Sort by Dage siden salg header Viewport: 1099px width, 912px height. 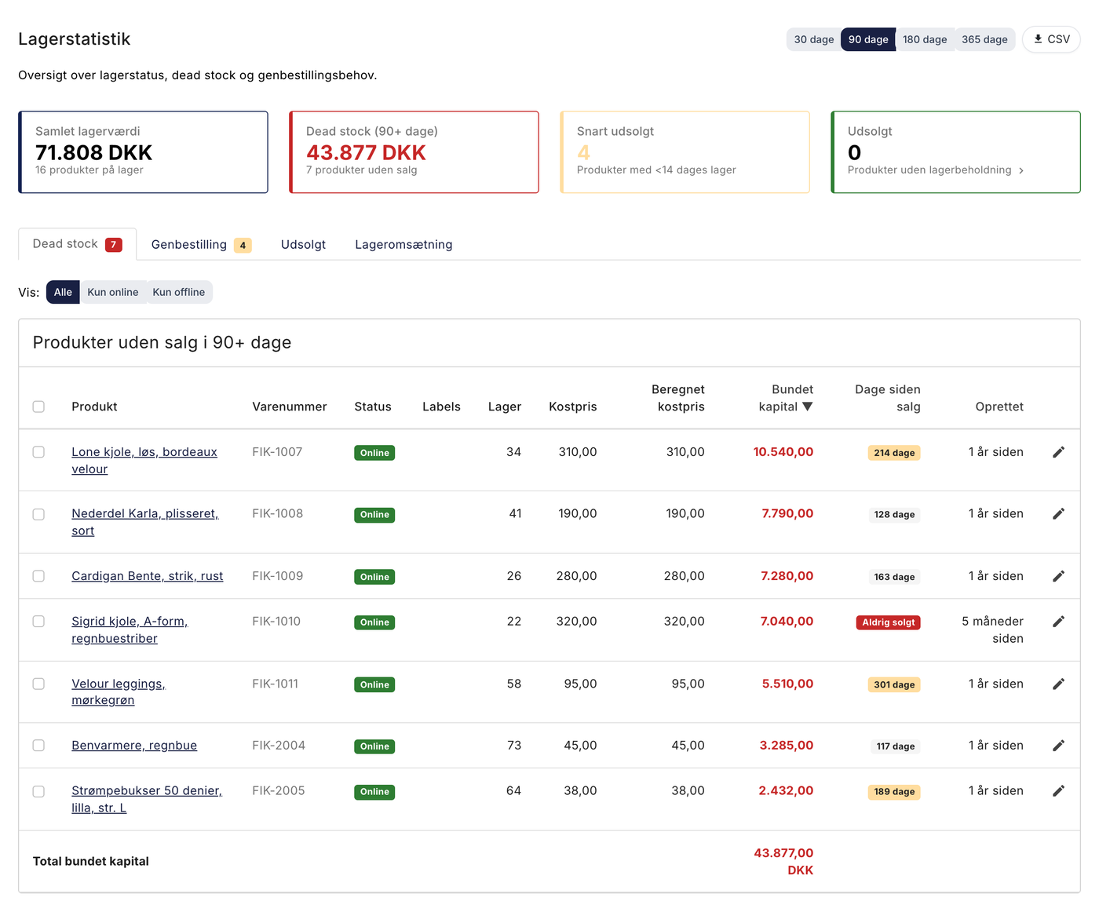pyautogui.click(x=887, y=398)
